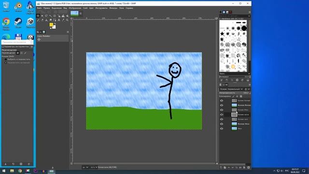Open Windows Start menu

point(3,171)
